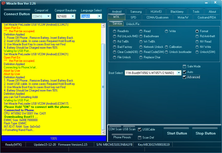Image resolution: width=222 pixels, height=153 pixels.
Task: Click the 'Formatting Nand Flash...' log line
Action: (x=18, y=130)
